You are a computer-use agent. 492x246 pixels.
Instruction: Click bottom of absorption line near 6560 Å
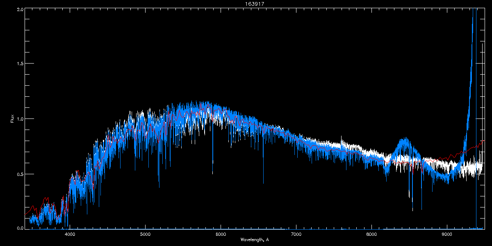(x=263, y=182)
